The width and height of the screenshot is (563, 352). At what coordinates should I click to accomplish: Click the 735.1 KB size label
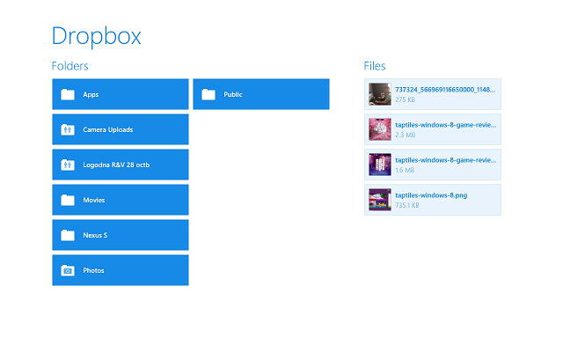pos(407,205)
